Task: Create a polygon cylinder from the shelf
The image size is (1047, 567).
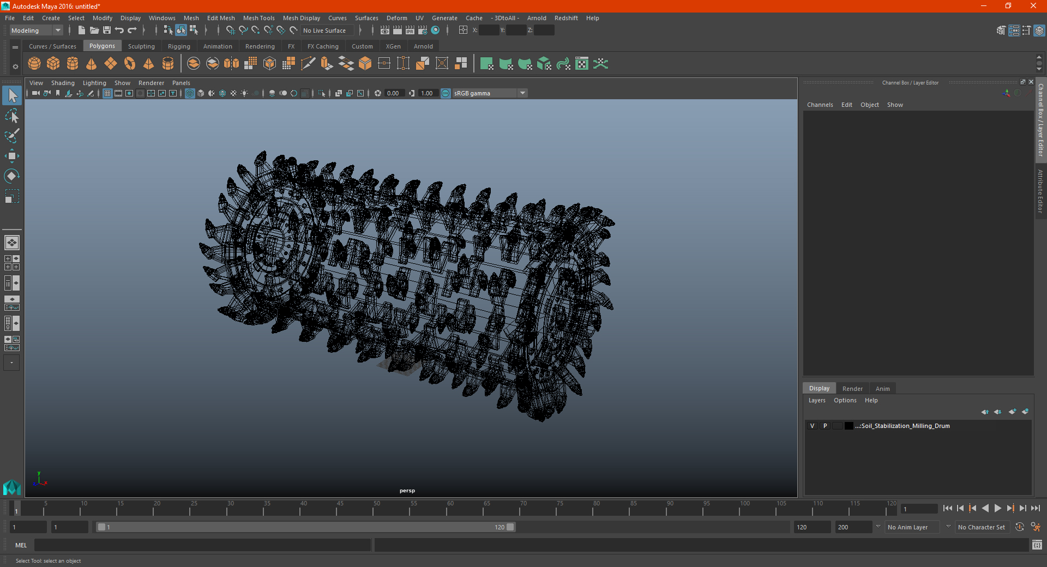Action: 73,64
